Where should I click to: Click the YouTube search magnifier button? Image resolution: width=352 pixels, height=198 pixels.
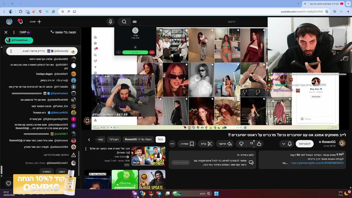pyautogui.click(x=124, y=22)
